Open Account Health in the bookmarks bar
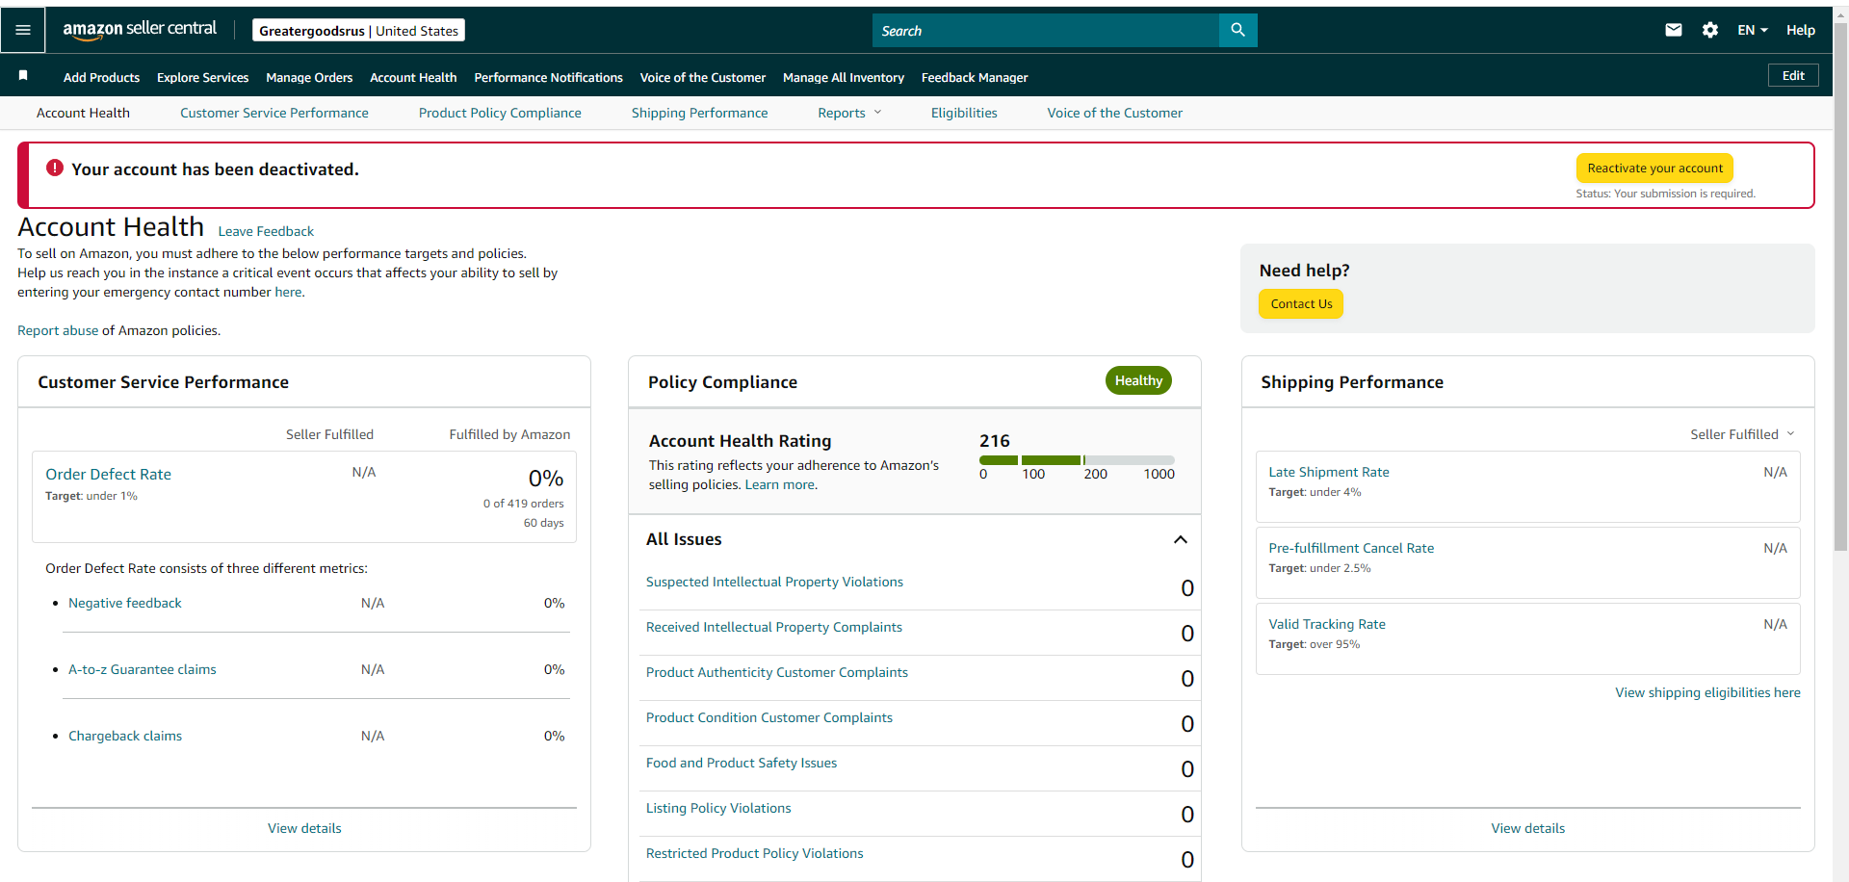The image size is (1849, 882). point(413,77)
